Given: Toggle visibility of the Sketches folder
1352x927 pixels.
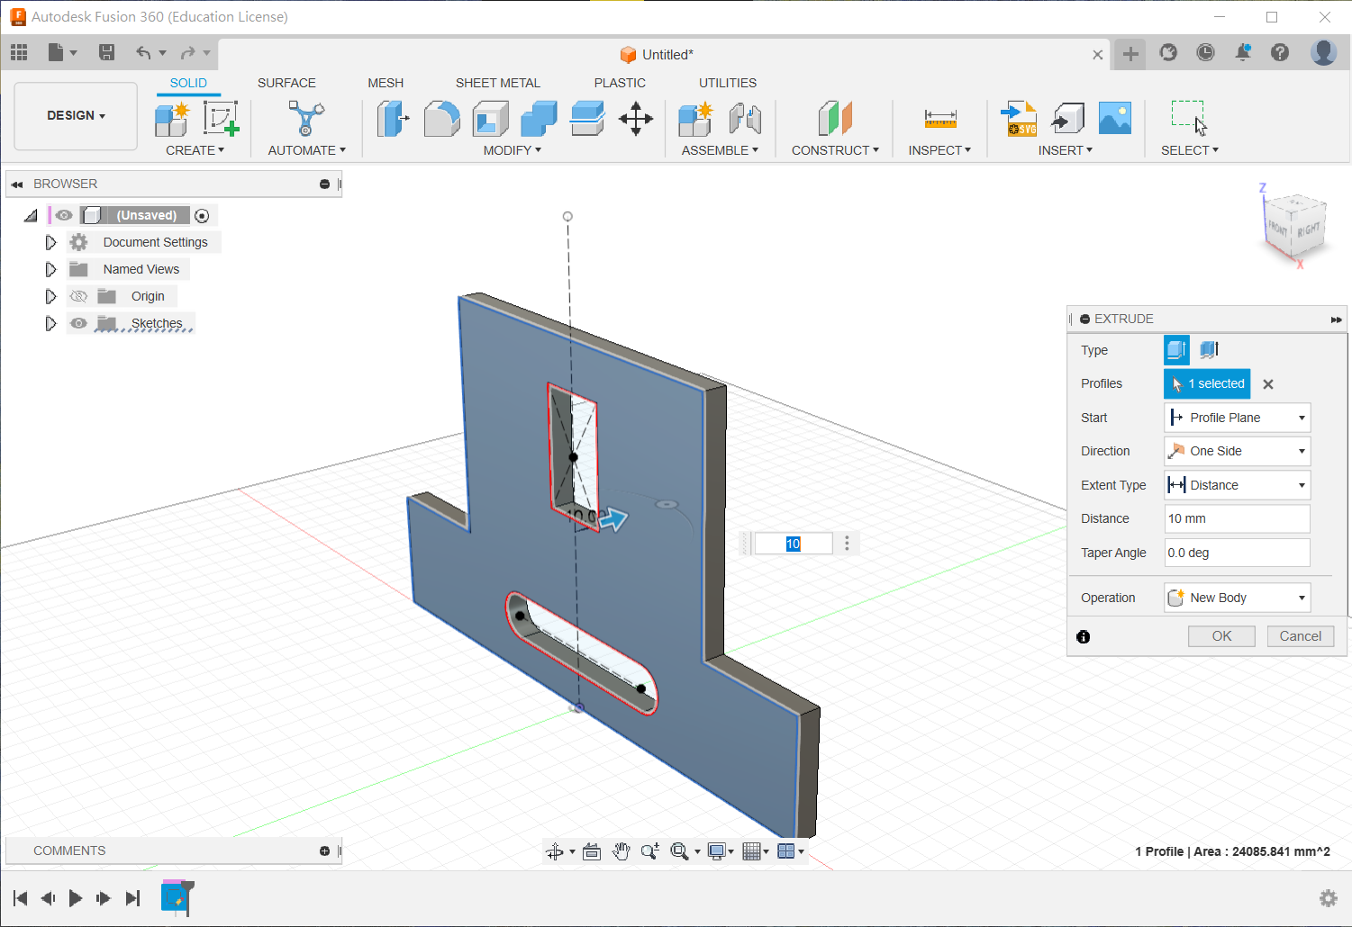Looking at the screenshot, I should point(79,323).
